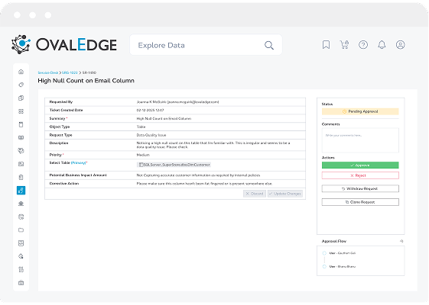Click the Requested By value
Viewport: 429px width, 305px height.
click(178, 102)
